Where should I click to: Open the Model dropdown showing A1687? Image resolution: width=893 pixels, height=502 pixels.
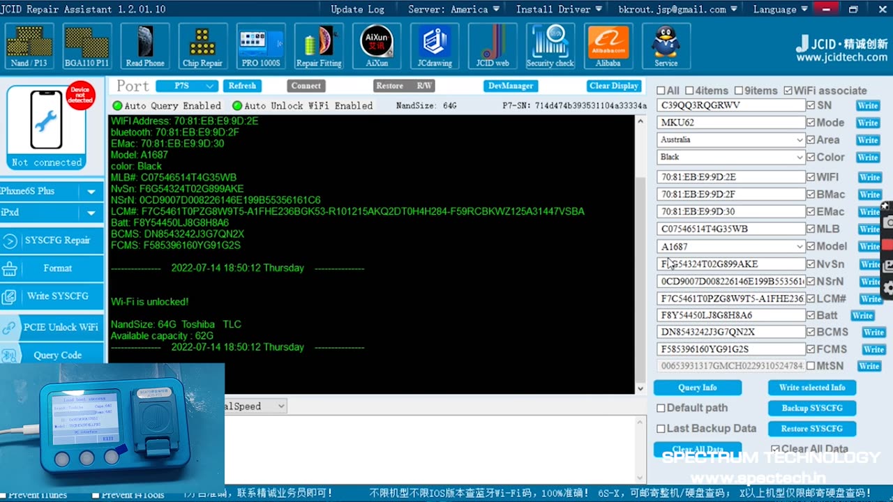[730, 246]
